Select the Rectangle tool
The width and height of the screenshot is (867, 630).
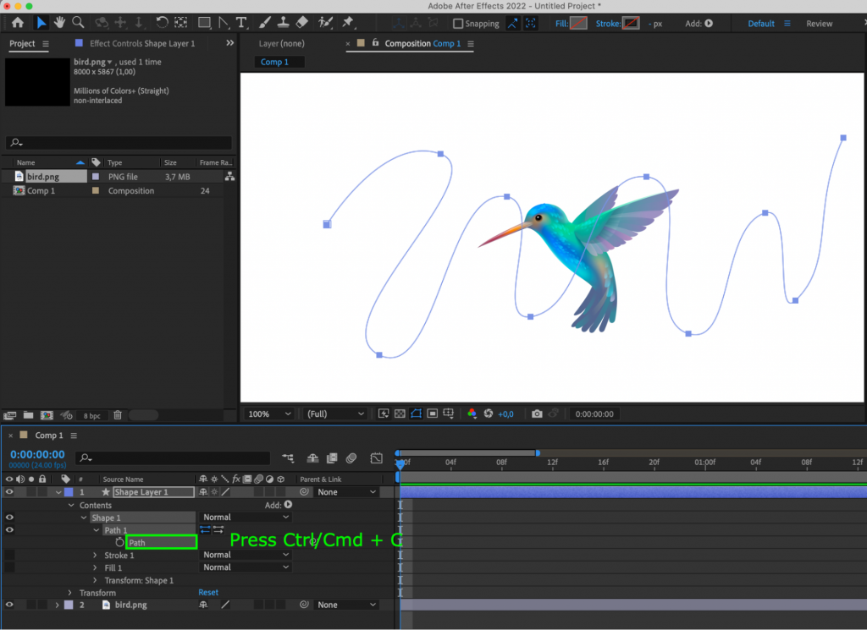[x=204, y=23]
